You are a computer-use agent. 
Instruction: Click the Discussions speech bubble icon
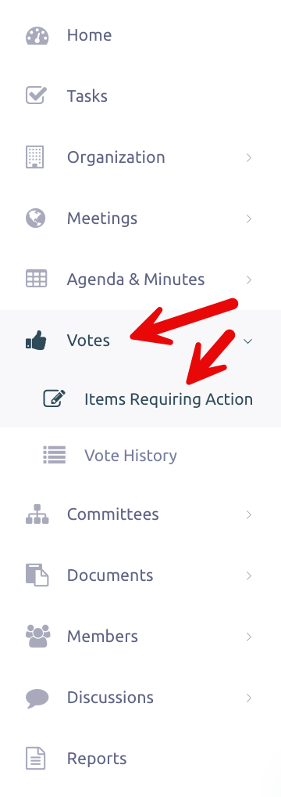click(37, 698)
